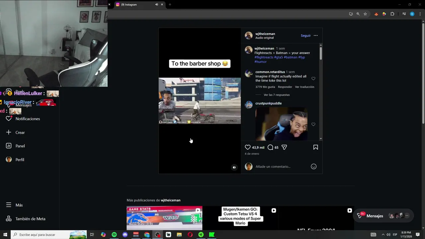Reply to common.retarditus with Responder
The height and width of the screenshot is (239, 425).
(285, 87)
